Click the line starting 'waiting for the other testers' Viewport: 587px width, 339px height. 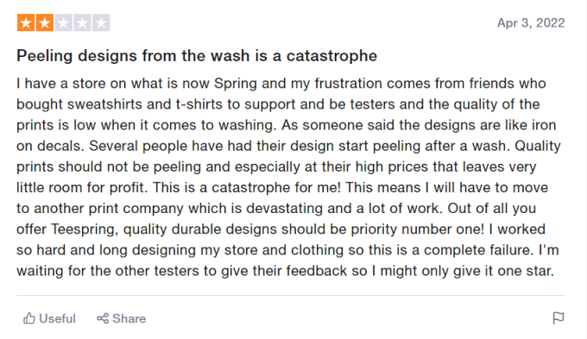pos(285,271)
